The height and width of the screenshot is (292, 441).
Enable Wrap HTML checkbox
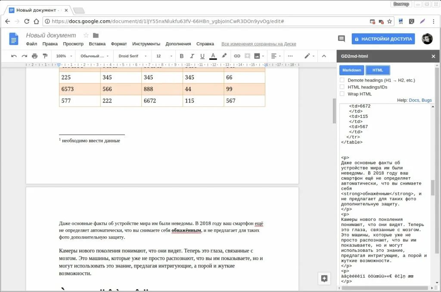(x=342, y=94)
